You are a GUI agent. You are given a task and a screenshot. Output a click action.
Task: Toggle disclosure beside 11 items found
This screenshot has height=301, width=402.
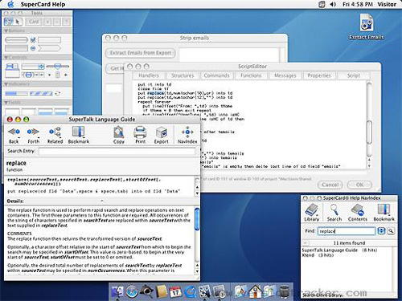pyautogui.click(x=306, y=243)
